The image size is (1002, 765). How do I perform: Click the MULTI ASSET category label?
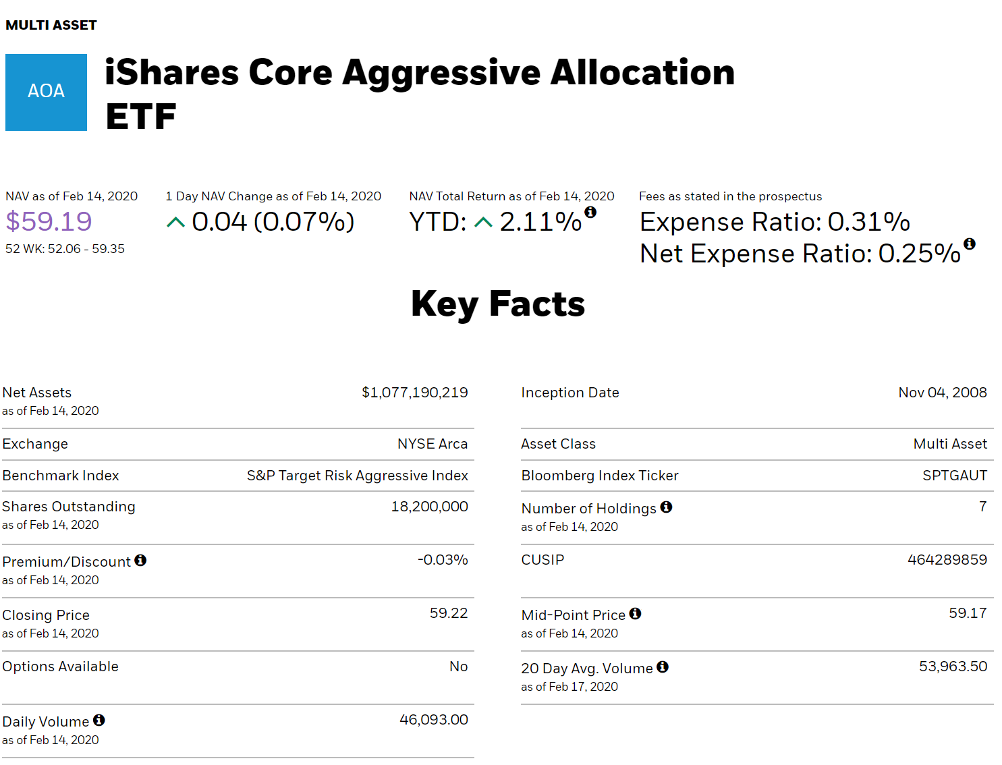pyautogui.click(x=51, y=25)
